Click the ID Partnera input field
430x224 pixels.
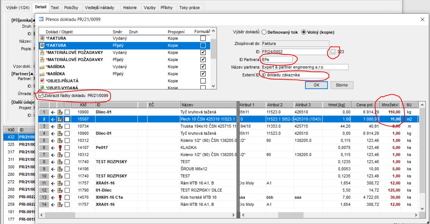[x=277, y=59]
